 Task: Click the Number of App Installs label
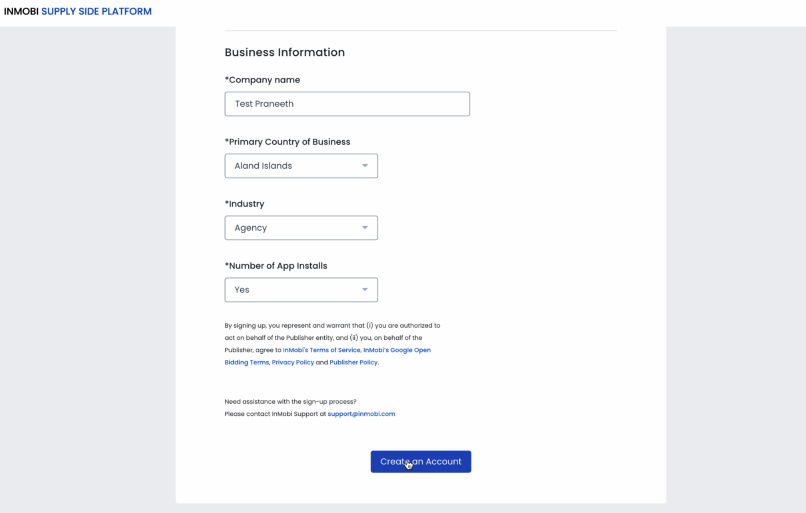pyautogui.click(x=276, y=266)
